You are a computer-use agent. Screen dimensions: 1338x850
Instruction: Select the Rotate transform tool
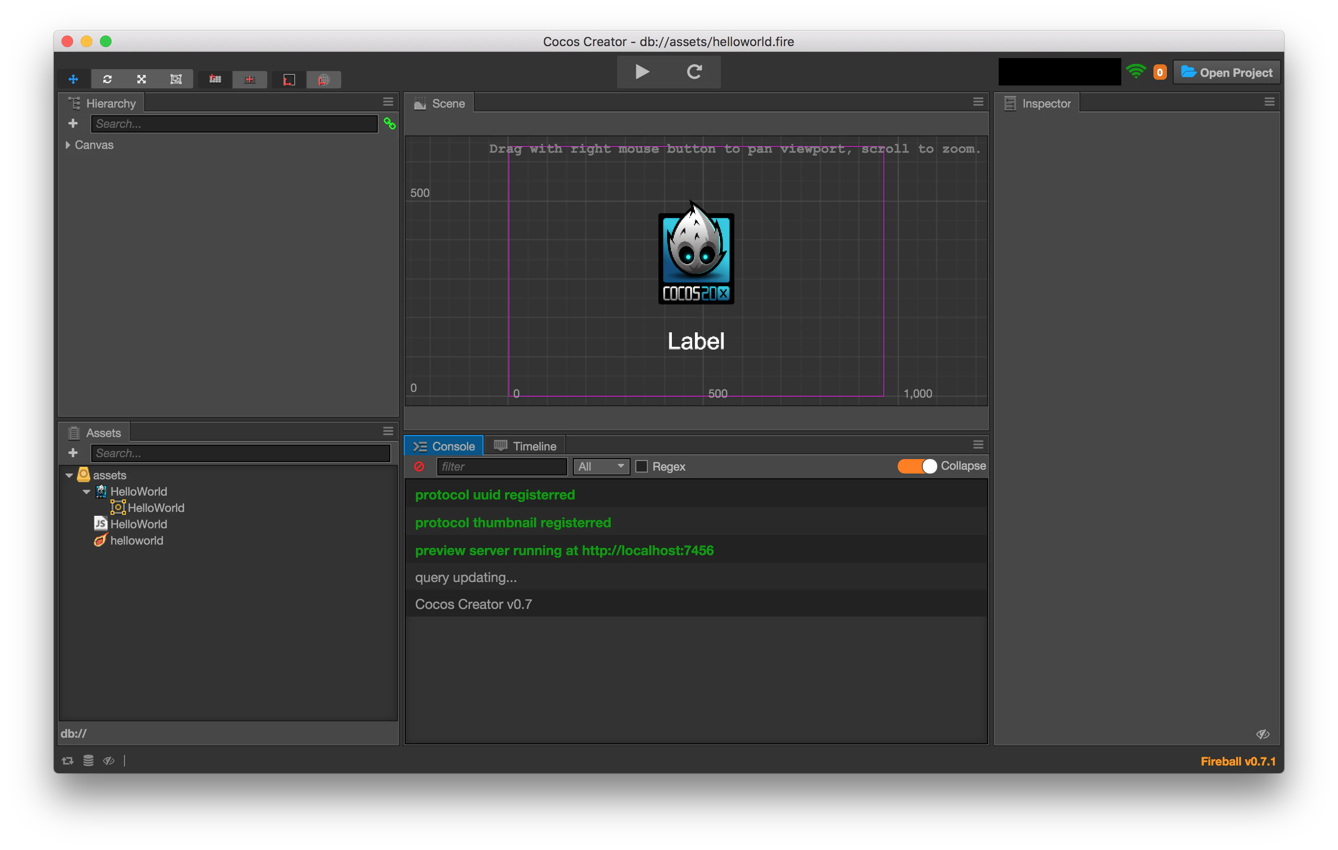(x=107, y=79)
